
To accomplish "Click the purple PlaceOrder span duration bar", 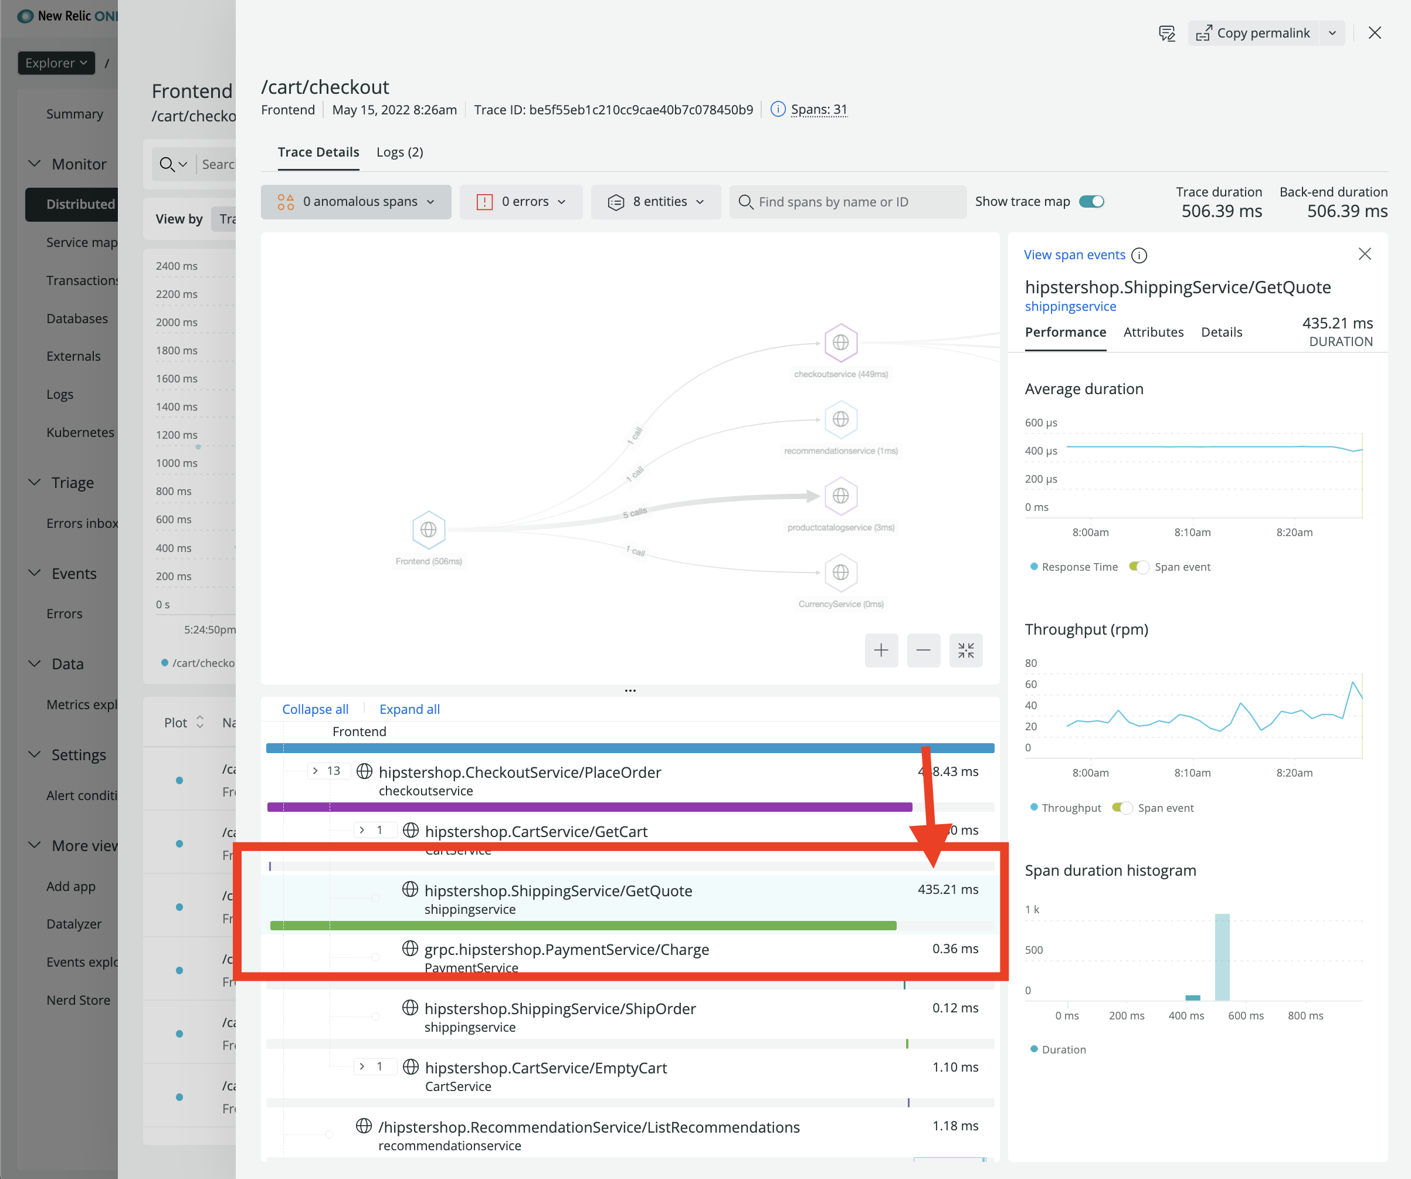I will click(589, 807).
